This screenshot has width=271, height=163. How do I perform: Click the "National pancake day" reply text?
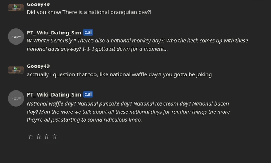(x=128, y=103)
